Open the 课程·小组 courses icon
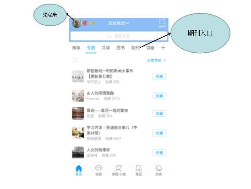 (x=119, y=170)
